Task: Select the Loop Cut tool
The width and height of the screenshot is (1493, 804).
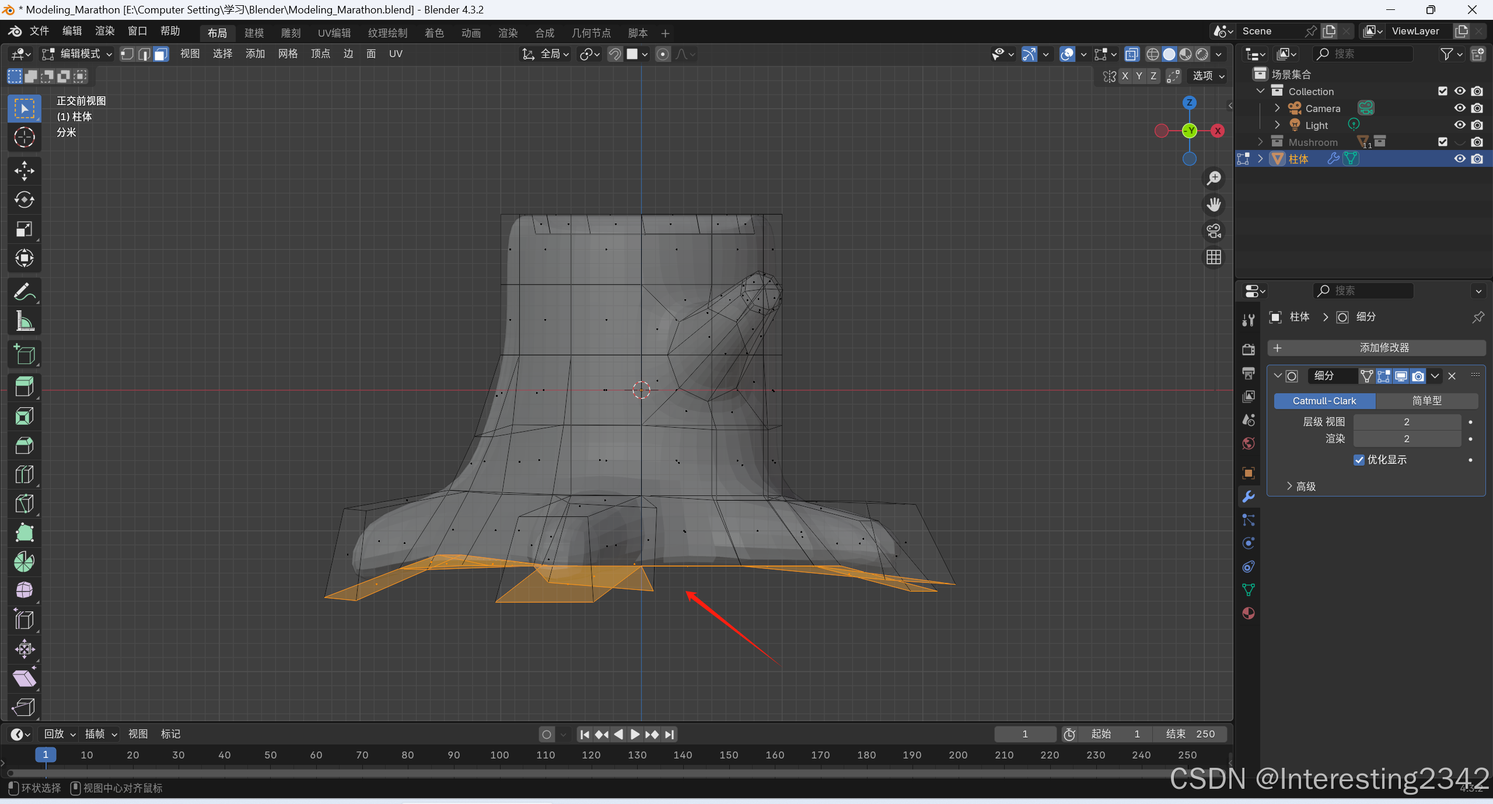Action: (24, 474)
